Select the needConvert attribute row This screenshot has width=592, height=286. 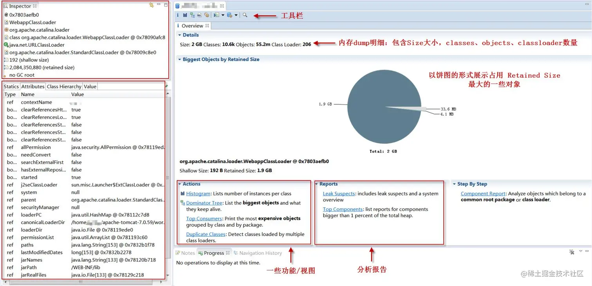[x=84, y=155]
